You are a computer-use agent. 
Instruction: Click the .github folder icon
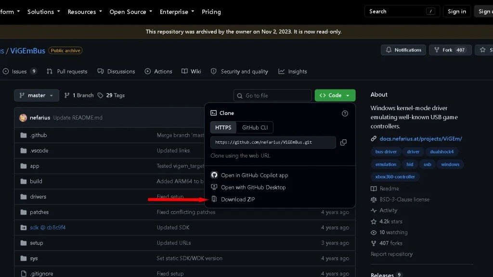(x=23, y=135)
